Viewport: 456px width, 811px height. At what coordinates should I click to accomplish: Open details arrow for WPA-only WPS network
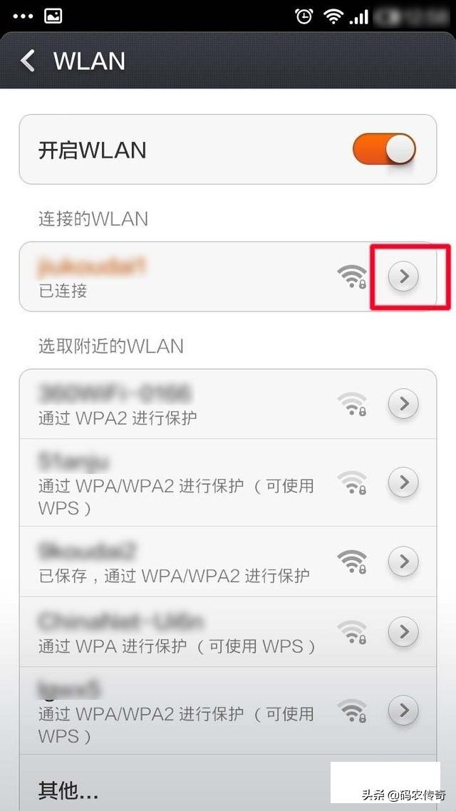(x=403, y=631)
